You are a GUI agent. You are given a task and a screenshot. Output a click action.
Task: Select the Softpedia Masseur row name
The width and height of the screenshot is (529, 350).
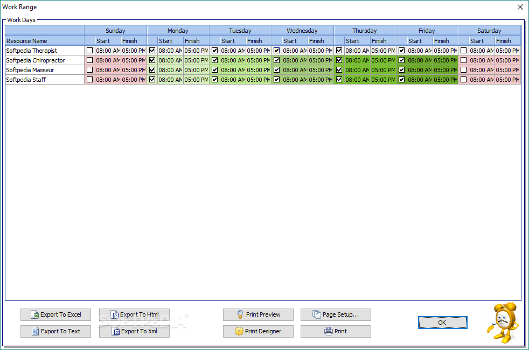click(45, 70)
